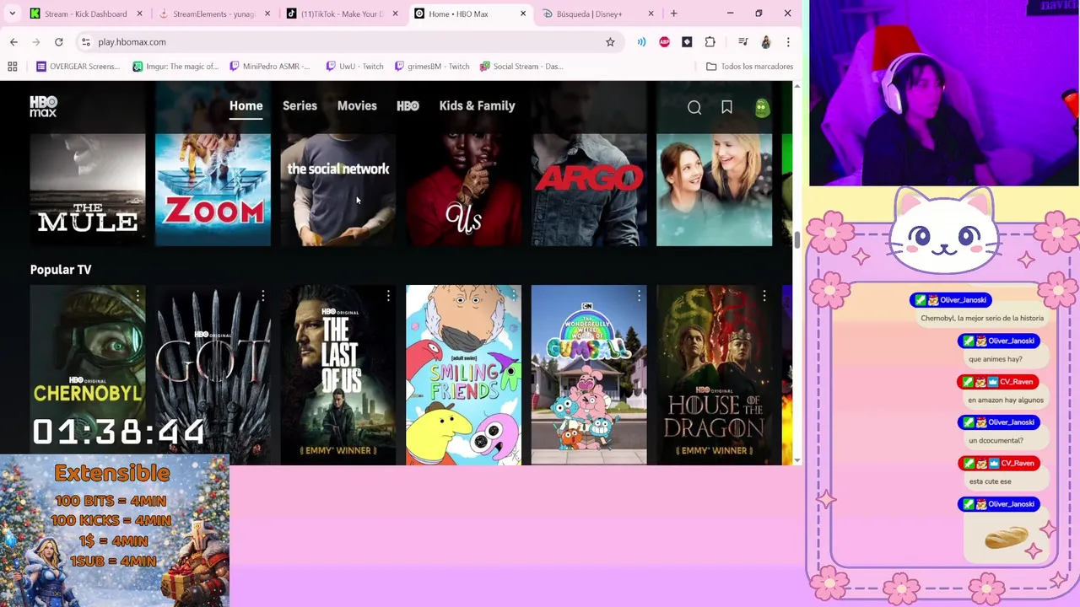Open the HBO hub logo tab
The height and width of the screenshot is (607, 1080).
pos(408,105)
